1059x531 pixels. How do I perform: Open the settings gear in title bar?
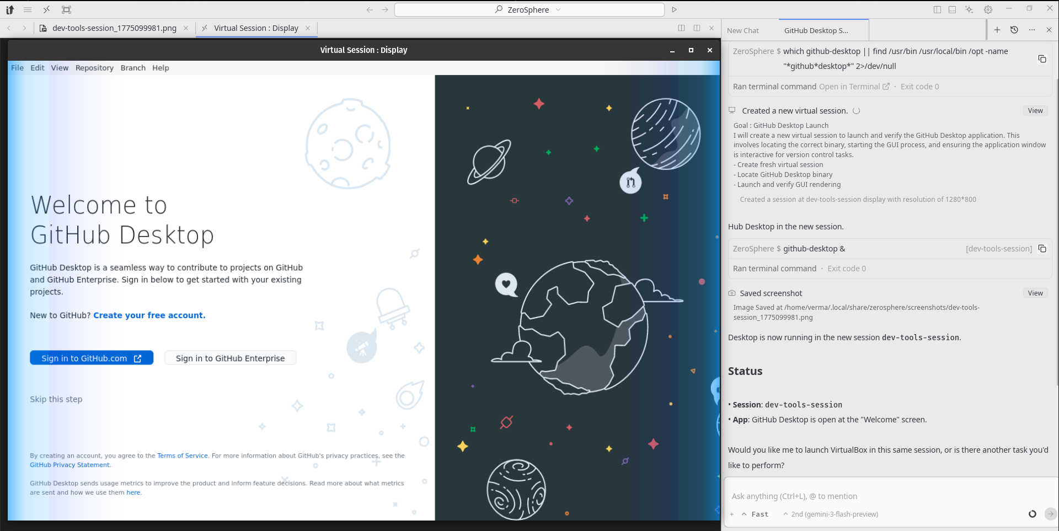point(988,9)
